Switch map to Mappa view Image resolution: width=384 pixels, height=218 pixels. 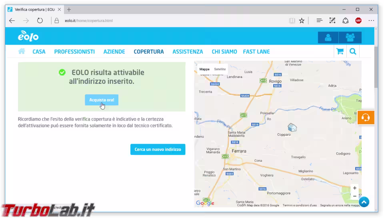pos(204,69)
